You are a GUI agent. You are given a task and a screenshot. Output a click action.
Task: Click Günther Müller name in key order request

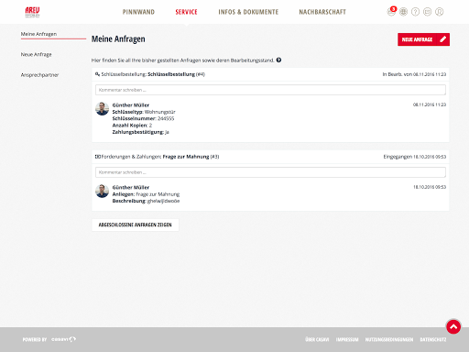click(x=131, y=105)
